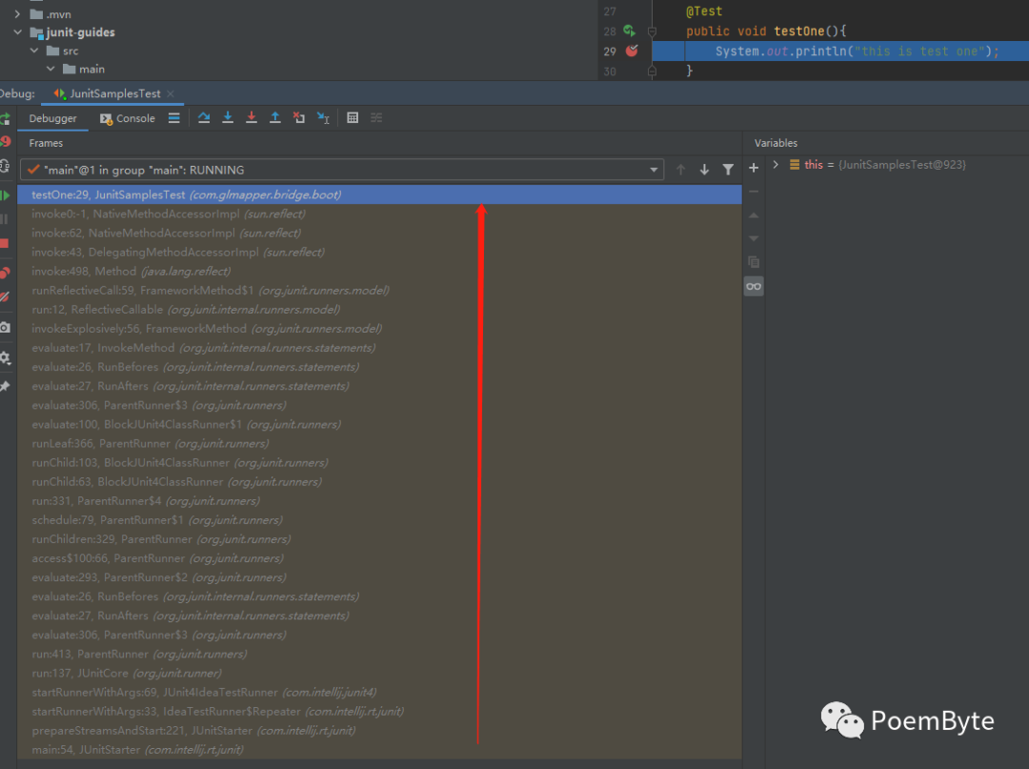The image size is (1029, 769).
Task: Click the Variables panel header
Action: (776, 143)
